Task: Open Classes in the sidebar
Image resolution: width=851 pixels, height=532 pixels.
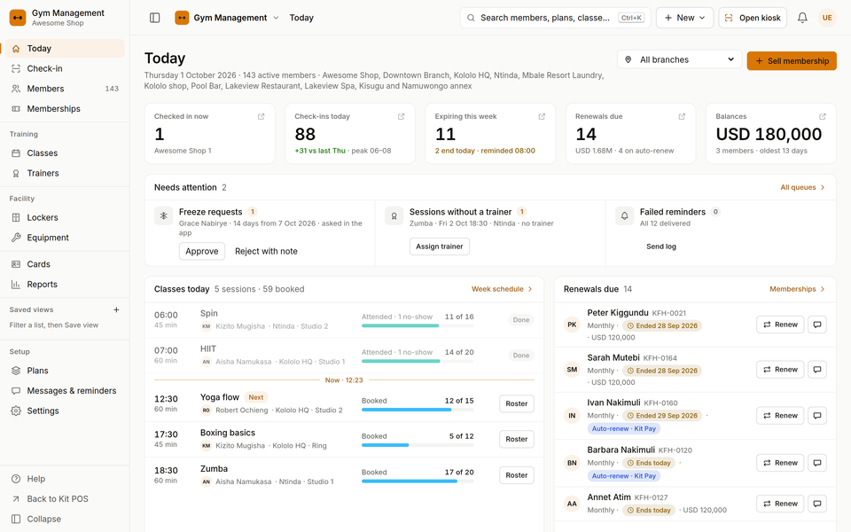Action: tap(65, 153)
